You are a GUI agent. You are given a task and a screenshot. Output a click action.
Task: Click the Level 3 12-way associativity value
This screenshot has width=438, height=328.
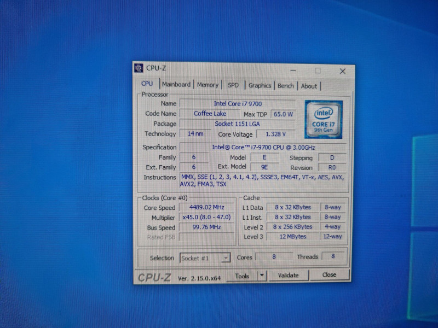[x=332, y=237]
